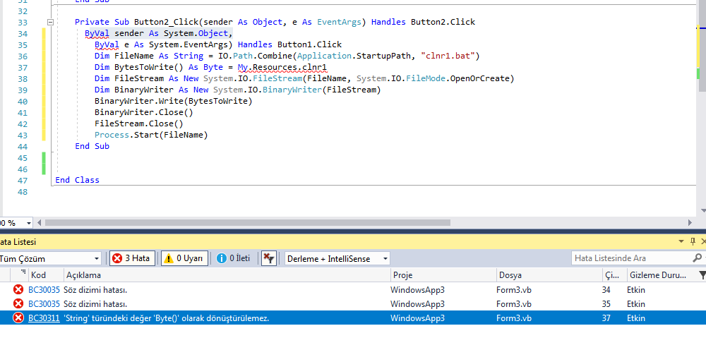Focus the Hata Listesinde Ara search box
This screenshot has width=706, height=338.
pos(632,258)
